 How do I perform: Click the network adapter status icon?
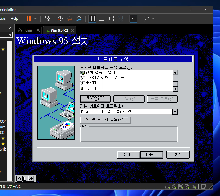[x=187, y=186]
